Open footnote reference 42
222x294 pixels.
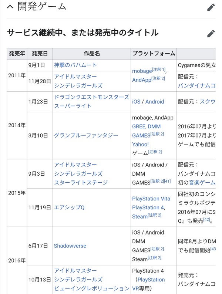206,219
